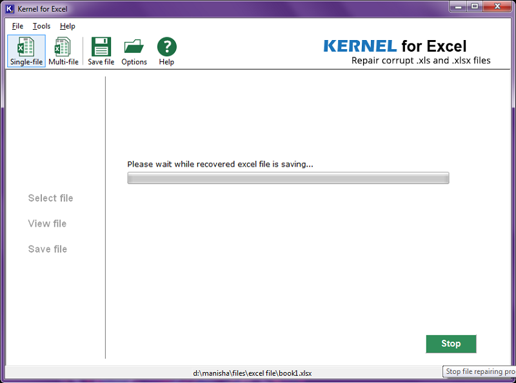Click the Select file step
This screenshot has height=383, width=516.
51,198
